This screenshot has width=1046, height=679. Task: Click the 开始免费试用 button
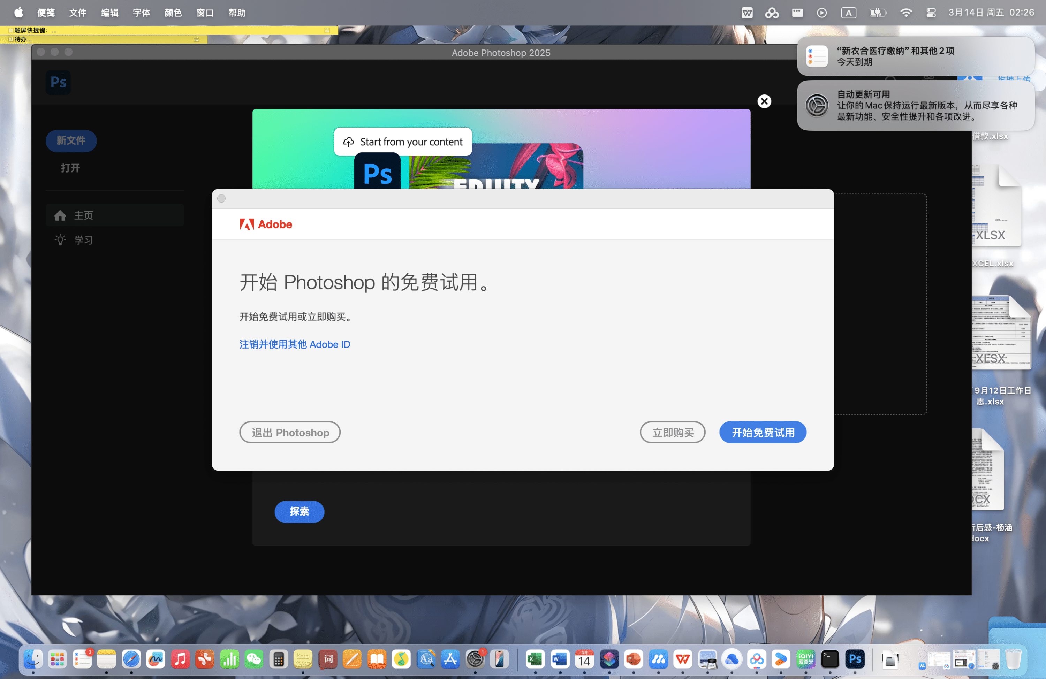(x=763, y=432)
